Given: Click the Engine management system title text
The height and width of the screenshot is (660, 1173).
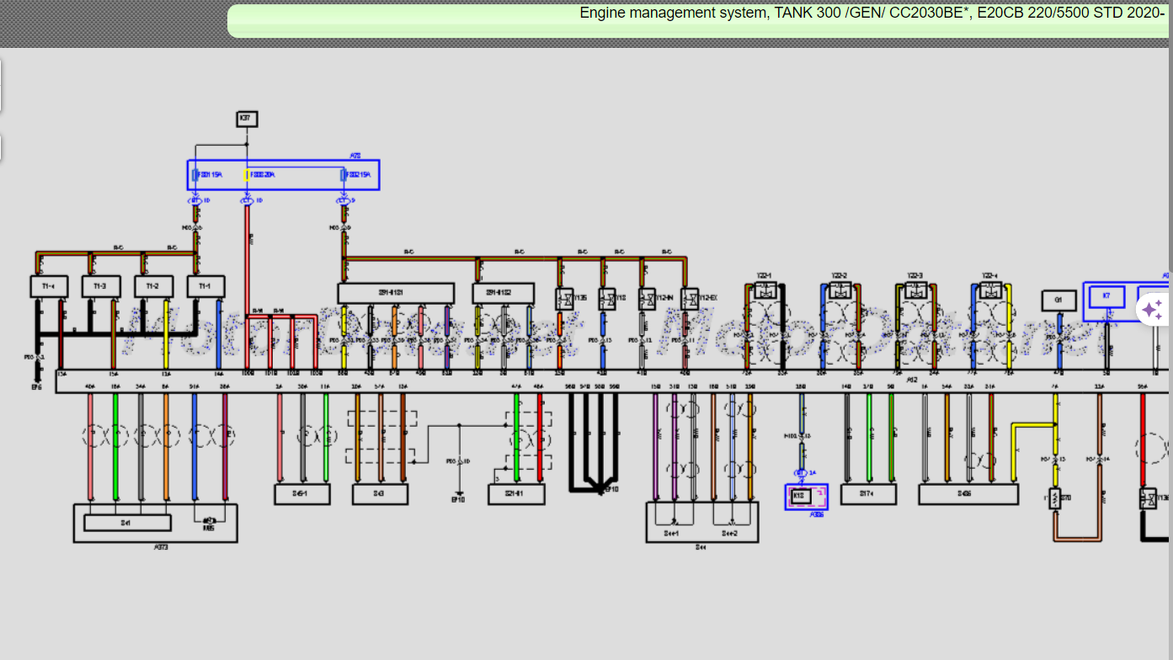Looking at the screenshot, I should 872,14.
